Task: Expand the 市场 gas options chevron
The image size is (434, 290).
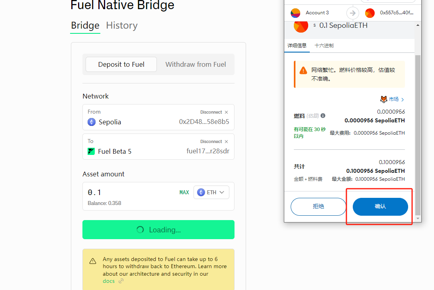Action: point(403,100)
